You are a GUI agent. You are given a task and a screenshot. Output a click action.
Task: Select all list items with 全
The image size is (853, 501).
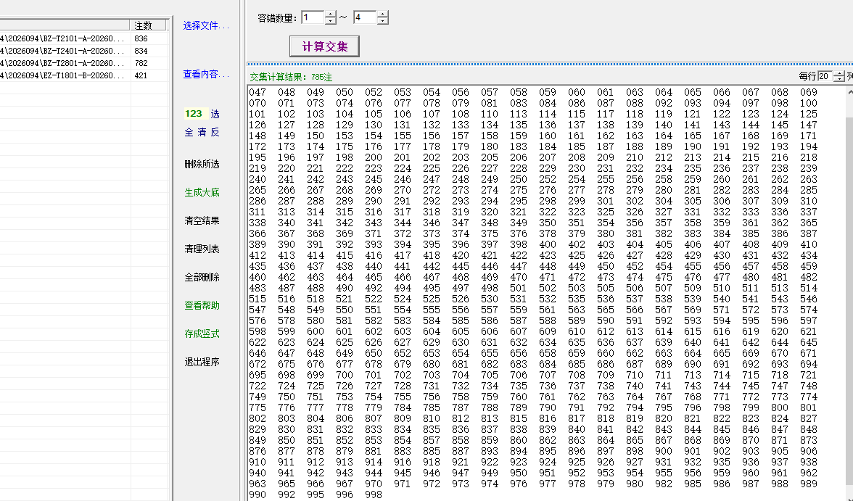point(188,132)
